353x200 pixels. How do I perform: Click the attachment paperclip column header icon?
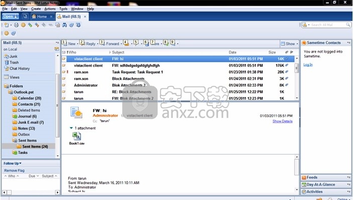[x=287, y=52]
